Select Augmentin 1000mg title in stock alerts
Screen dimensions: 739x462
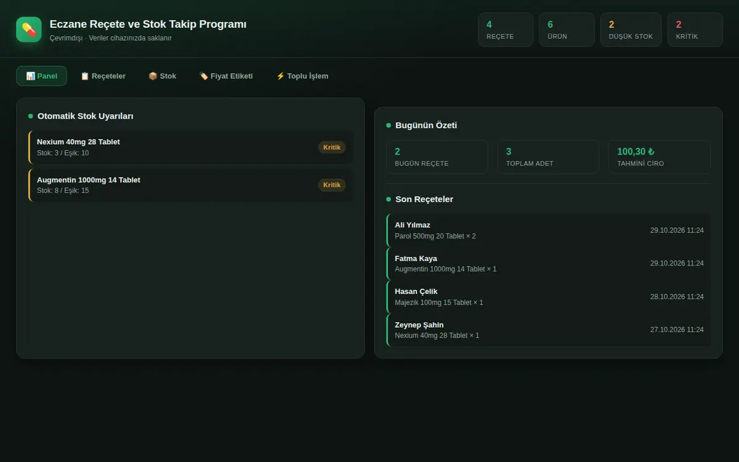coord(89,180)
